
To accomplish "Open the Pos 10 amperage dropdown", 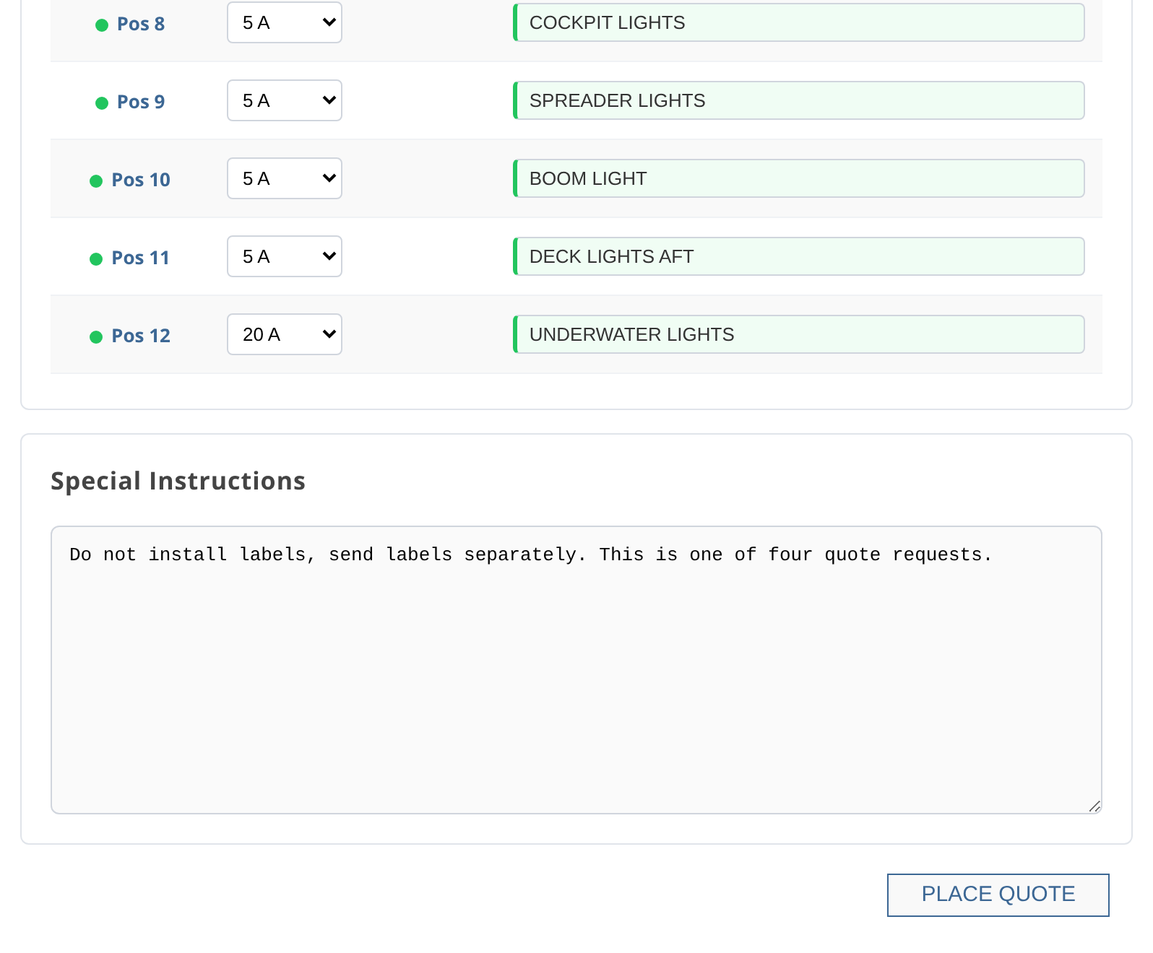I will (x=285, y=178).
